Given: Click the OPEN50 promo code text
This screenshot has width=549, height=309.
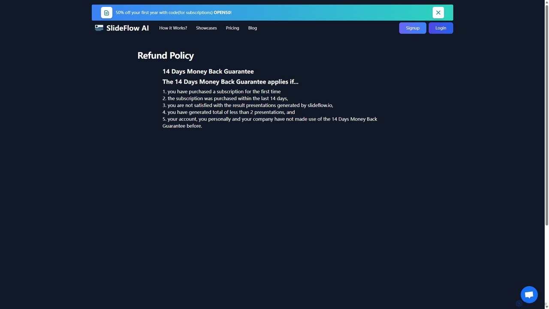Looking at the screenshot, I should [222, 12].
